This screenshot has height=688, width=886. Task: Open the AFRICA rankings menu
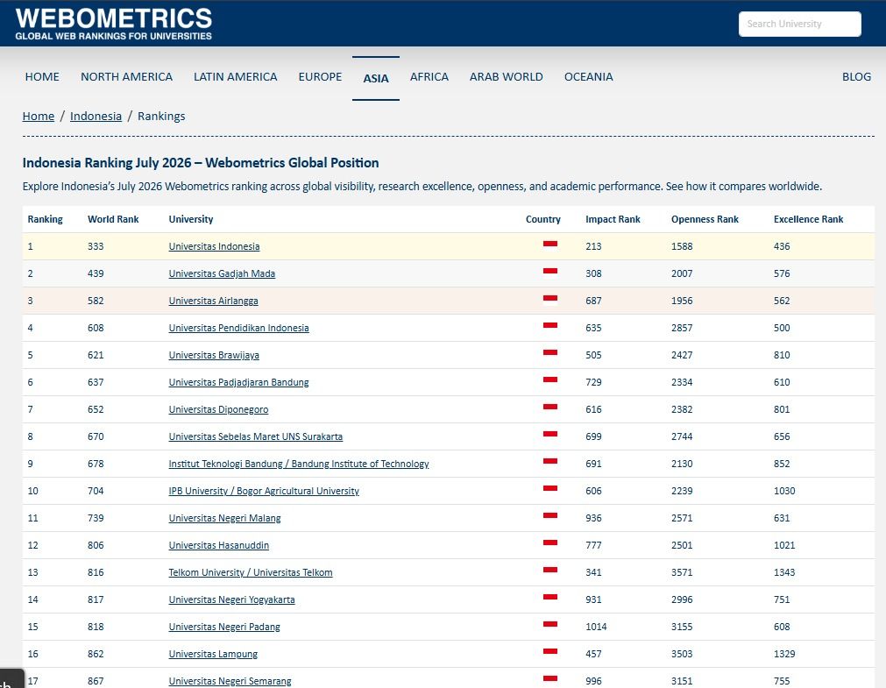(x=429, y=77)
